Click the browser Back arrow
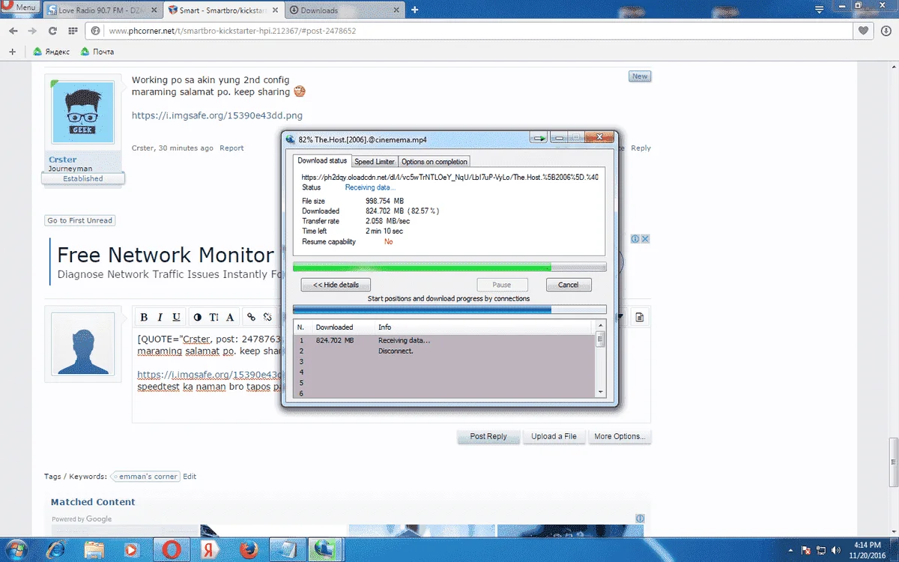 pyautogui.click(x=13, y=31)
